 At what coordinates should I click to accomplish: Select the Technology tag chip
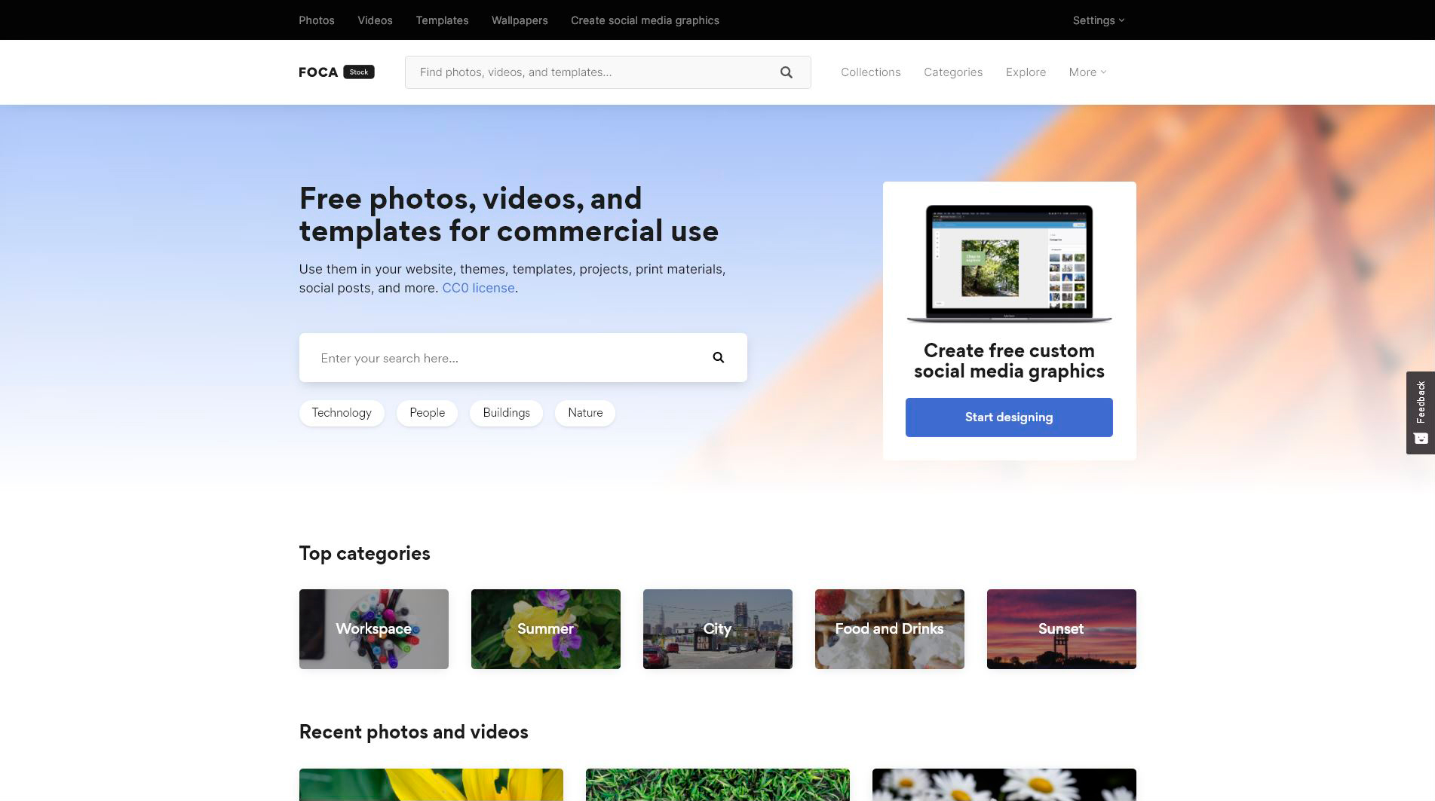[342, 413]
